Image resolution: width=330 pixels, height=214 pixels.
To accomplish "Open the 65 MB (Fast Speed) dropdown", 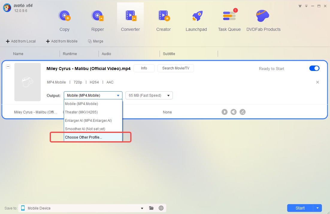I will (x=149, y=95).
